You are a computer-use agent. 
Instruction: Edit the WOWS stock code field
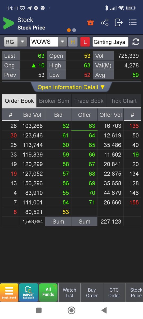point(44,42)
